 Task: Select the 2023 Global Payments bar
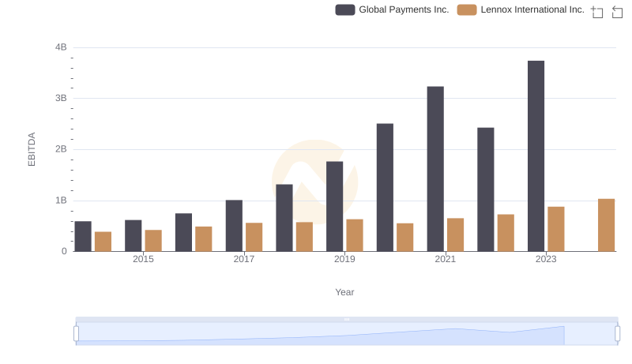(536, 156)
